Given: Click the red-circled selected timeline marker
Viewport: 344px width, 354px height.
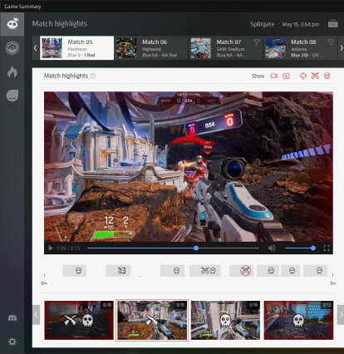Looking at the screenshot, I should click(241, 271).
